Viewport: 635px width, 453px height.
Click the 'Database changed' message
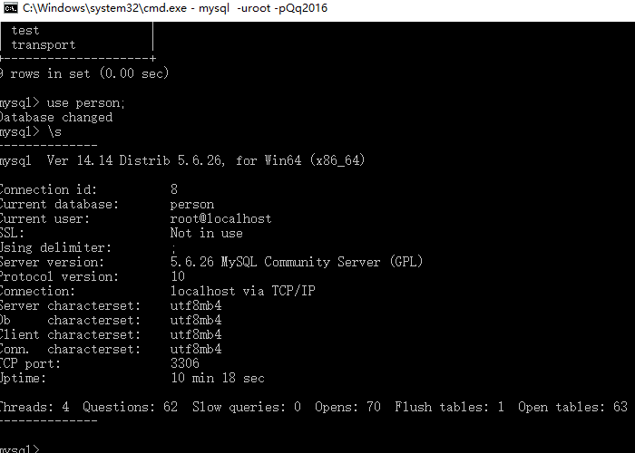(56, 118)
